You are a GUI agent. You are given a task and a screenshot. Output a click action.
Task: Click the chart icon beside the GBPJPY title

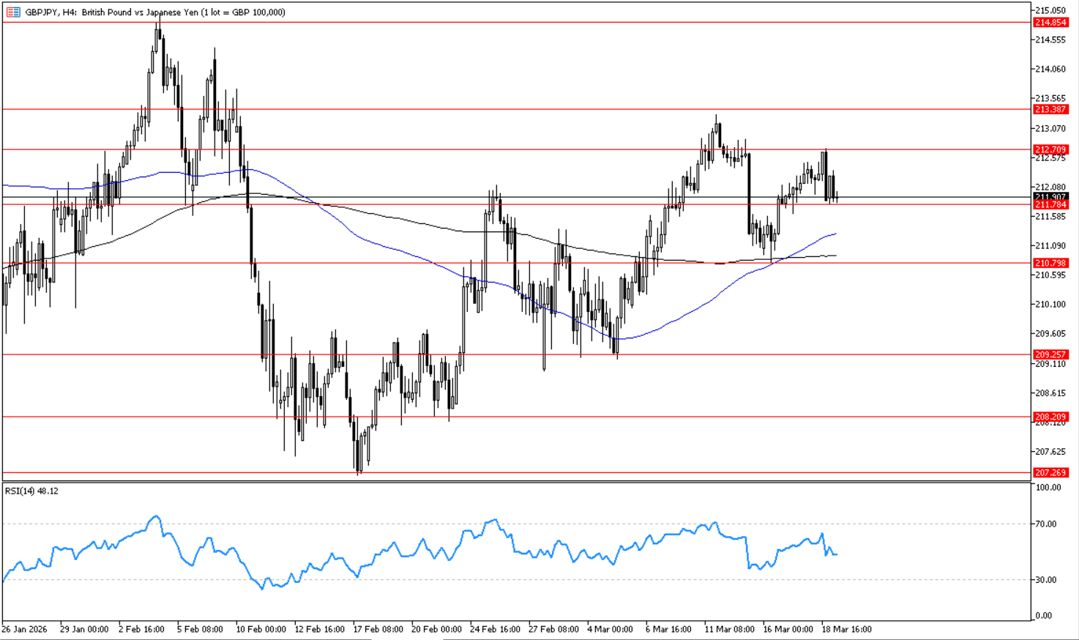click(x=13, y=12)
